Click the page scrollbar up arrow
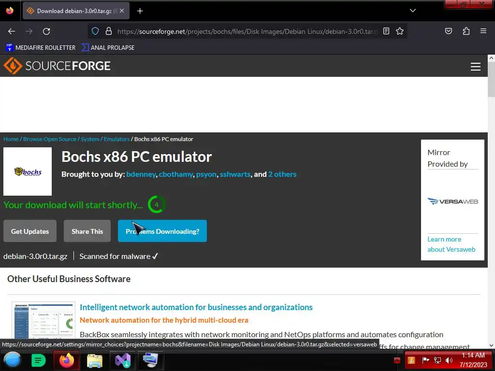Viewport: 495px width, 371px height. pos(491,58)
